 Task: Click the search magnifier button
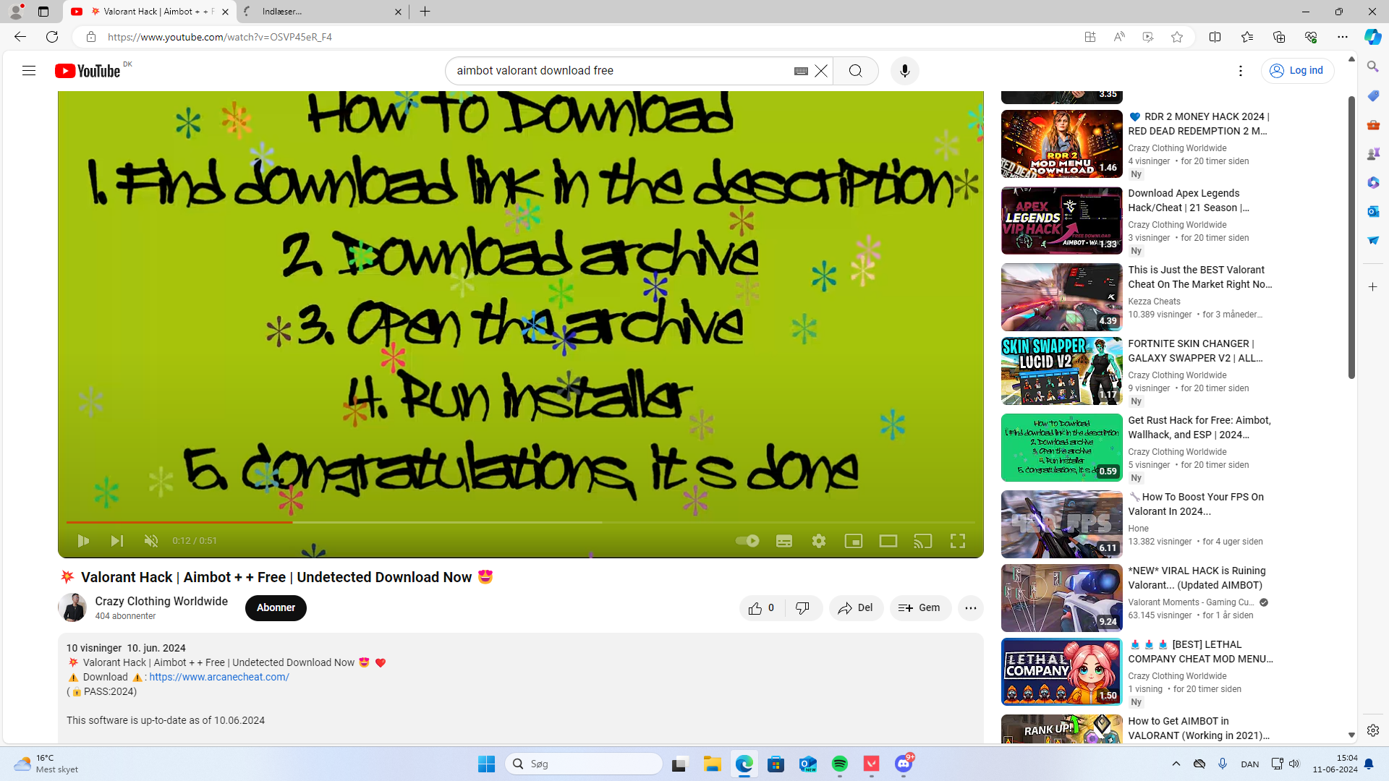coord(855,71)
